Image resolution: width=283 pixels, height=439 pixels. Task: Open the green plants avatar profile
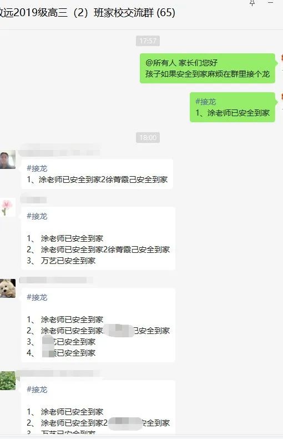point(8,381)
